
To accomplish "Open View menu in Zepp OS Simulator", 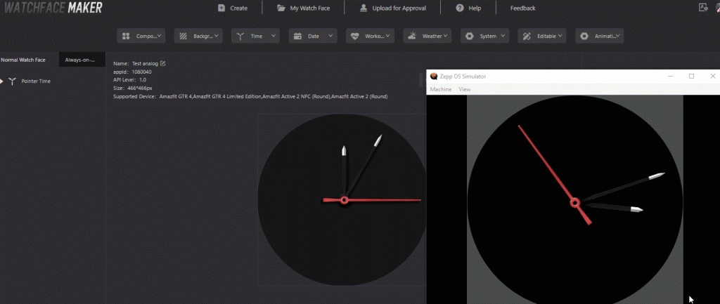I will click(x=465, y=89).
